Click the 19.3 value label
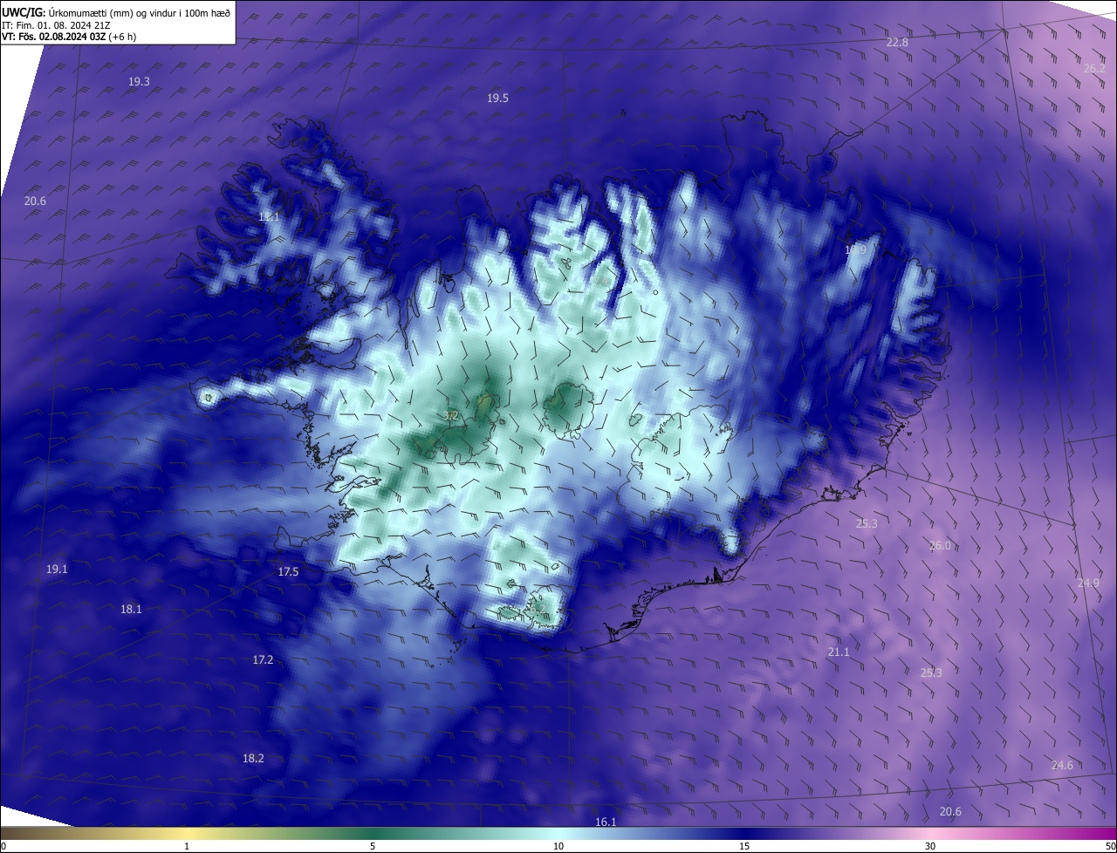 (139, 81)
